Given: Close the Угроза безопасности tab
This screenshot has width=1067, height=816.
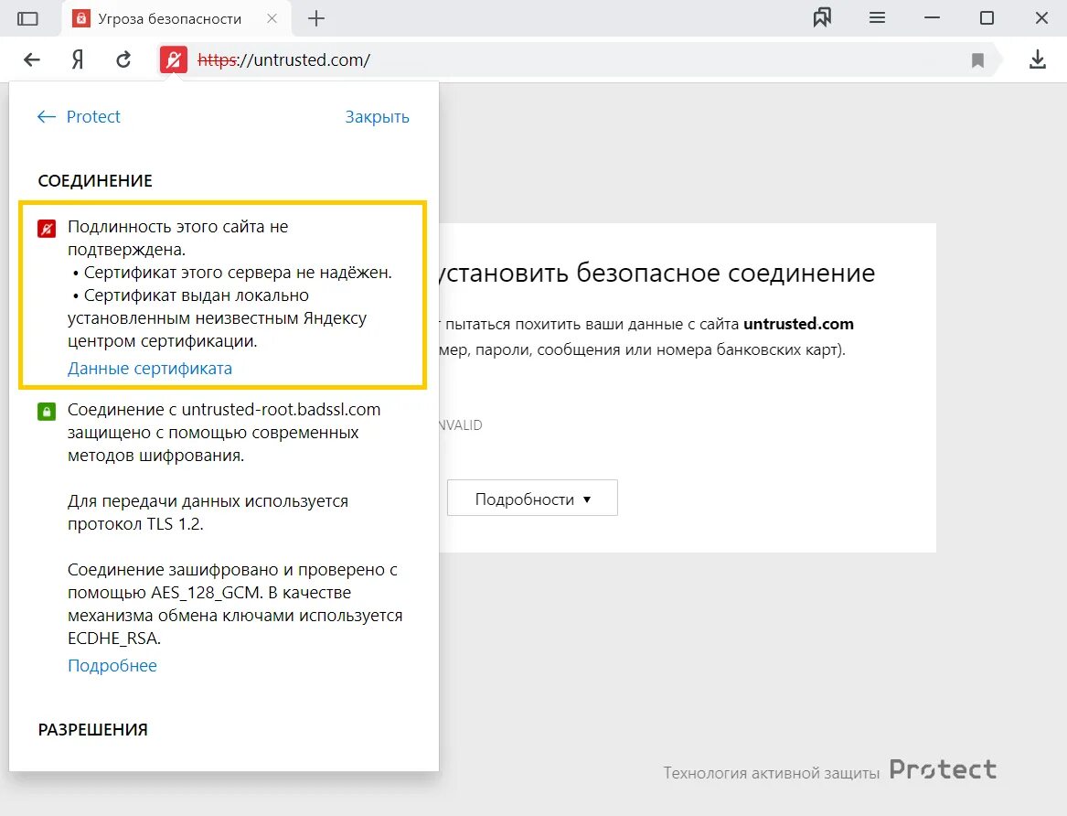Looking at the screenshot, I should [x=272, y=18].
